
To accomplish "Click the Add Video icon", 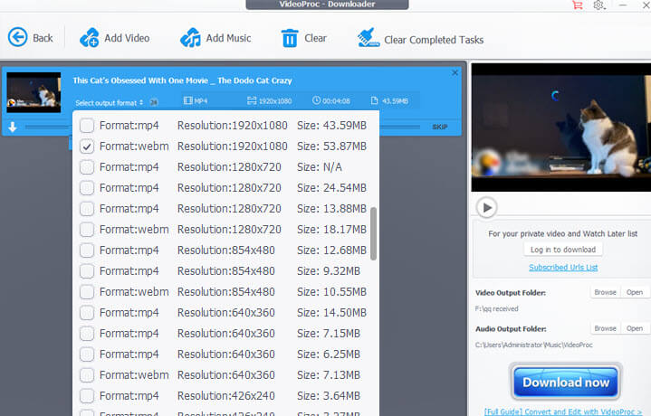I will tap(90, 38).
